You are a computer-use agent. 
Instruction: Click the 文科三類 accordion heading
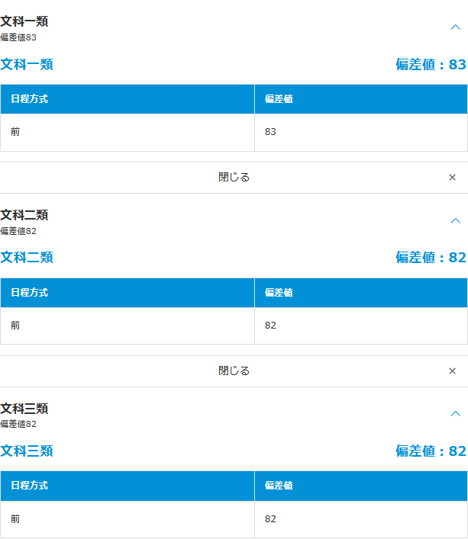24,409
